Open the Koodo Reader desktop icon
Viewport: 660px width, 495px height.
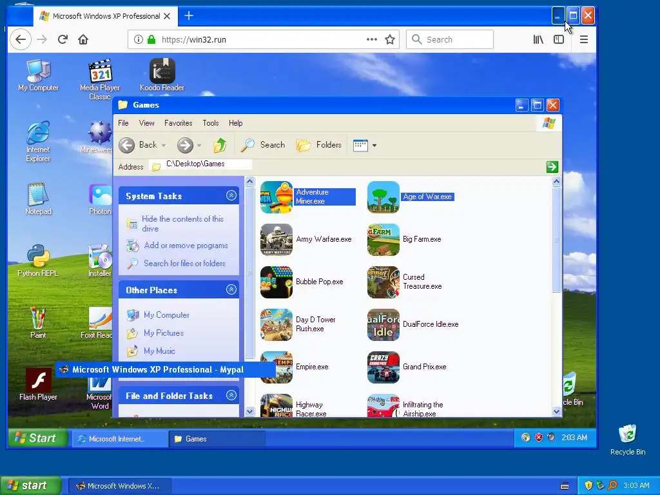[162, 75]
